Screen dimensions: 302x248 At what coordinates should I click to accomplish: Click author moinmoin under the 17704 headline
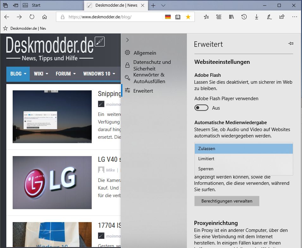pyautogui.click(x=113, y=236)
